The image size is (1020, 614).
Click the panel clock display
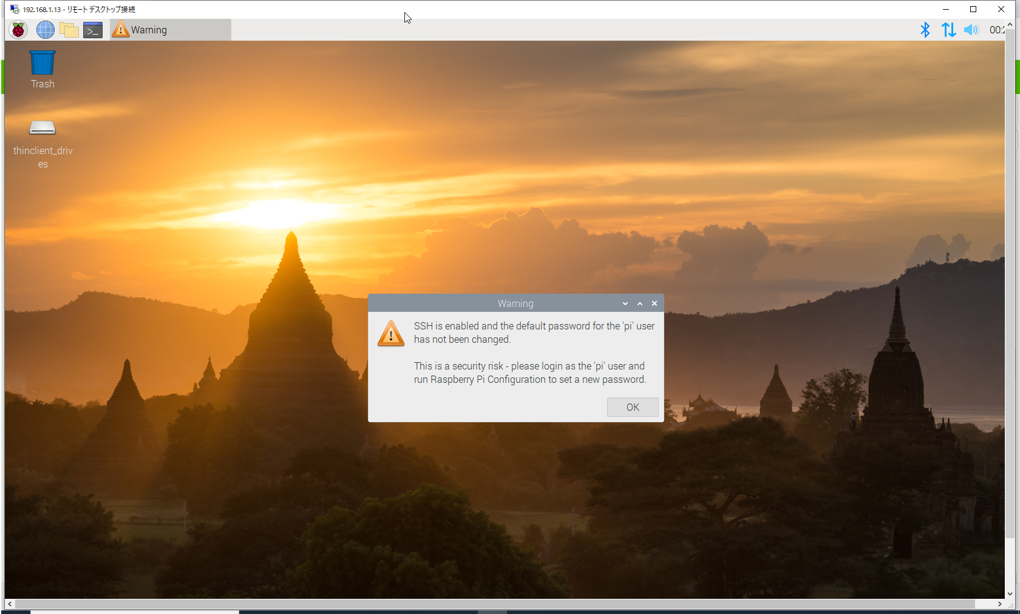coord(997,30)
